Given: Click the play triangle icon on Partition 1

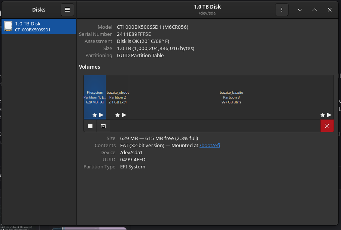Looking at the screenshot, I should (101, 115).
